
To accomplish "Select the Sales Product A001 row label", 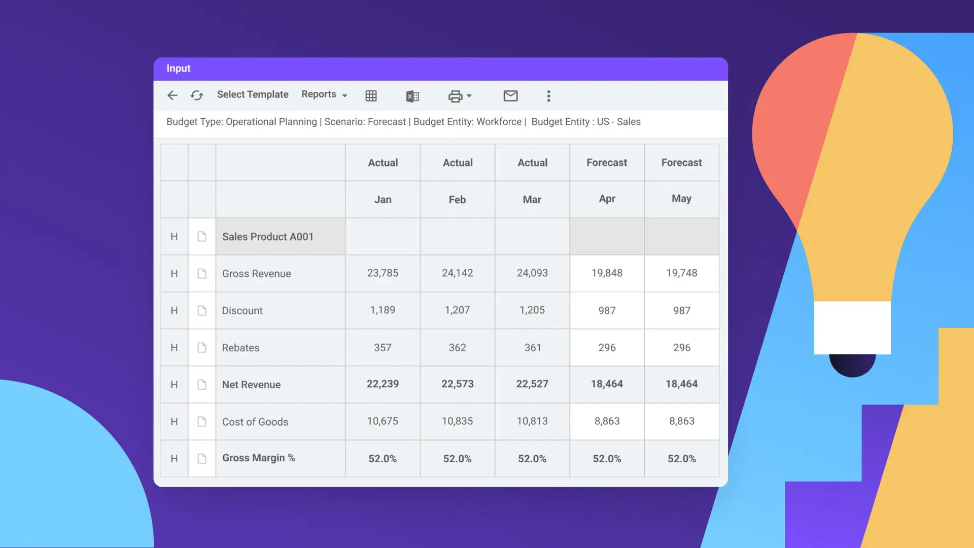I will [x=268, y=236].
